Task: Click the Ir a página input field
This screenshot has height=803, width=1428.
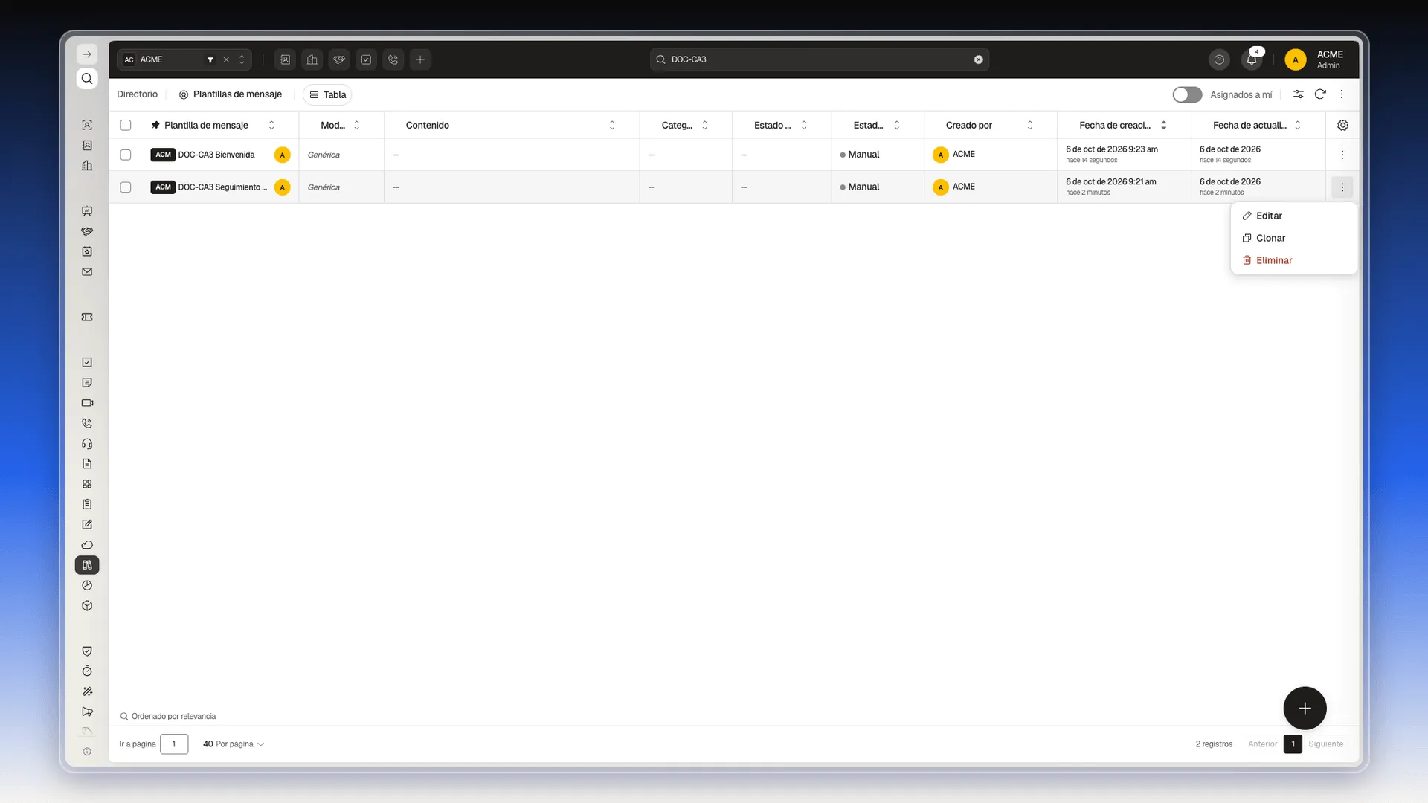Action: point(174,744)
